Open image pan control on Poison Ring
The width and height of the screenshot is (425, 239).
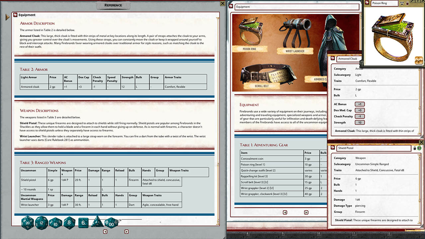419,60
